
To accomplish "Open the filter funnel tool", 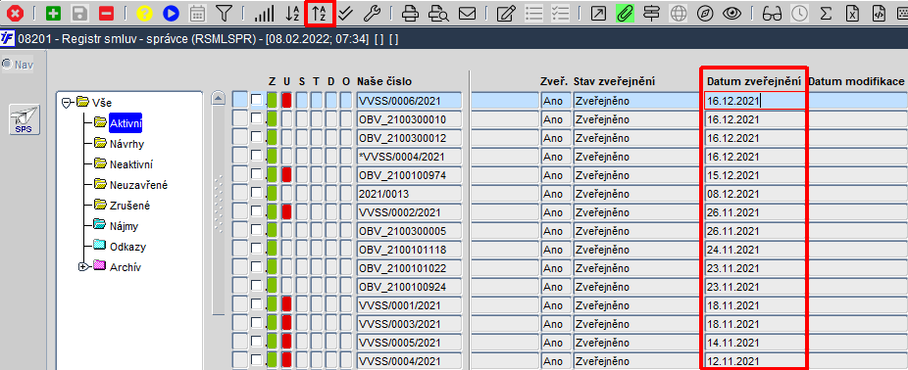I will (224, 14).
